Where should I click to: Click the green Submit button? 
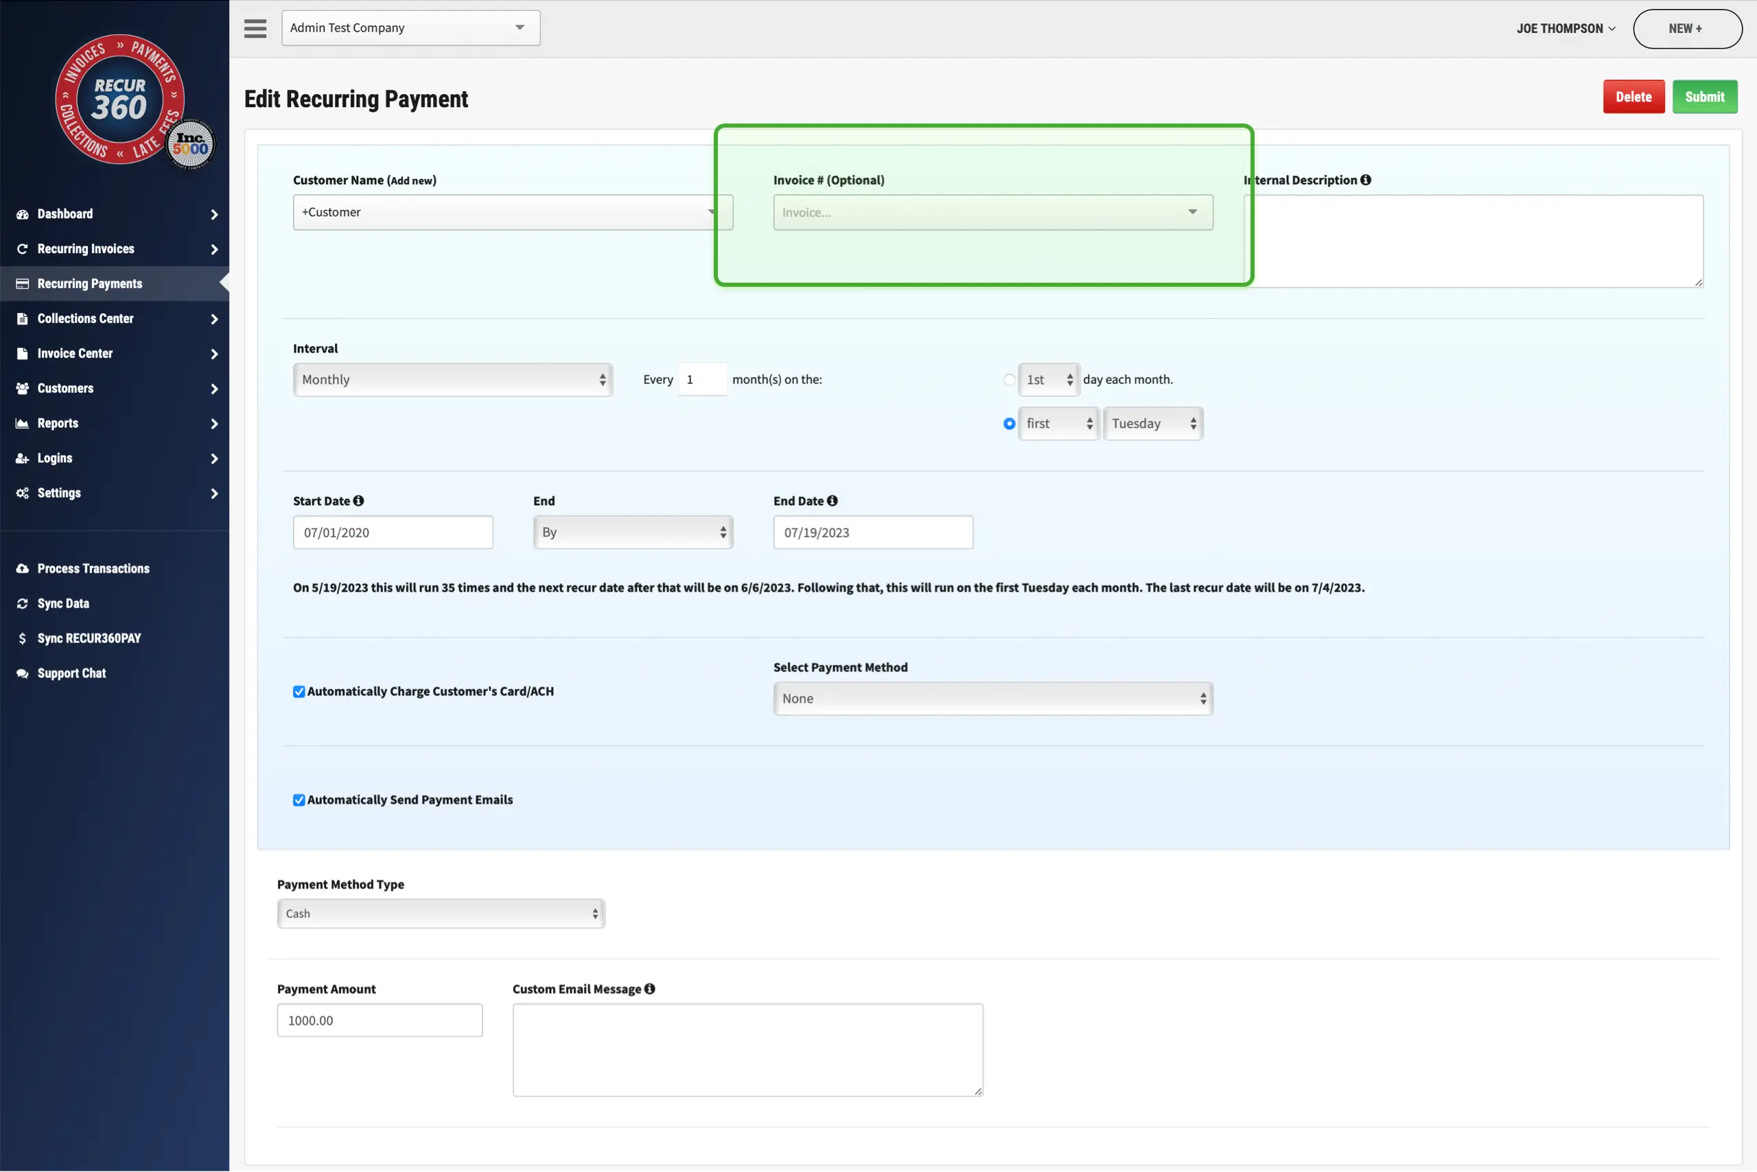pos(1705,97)
